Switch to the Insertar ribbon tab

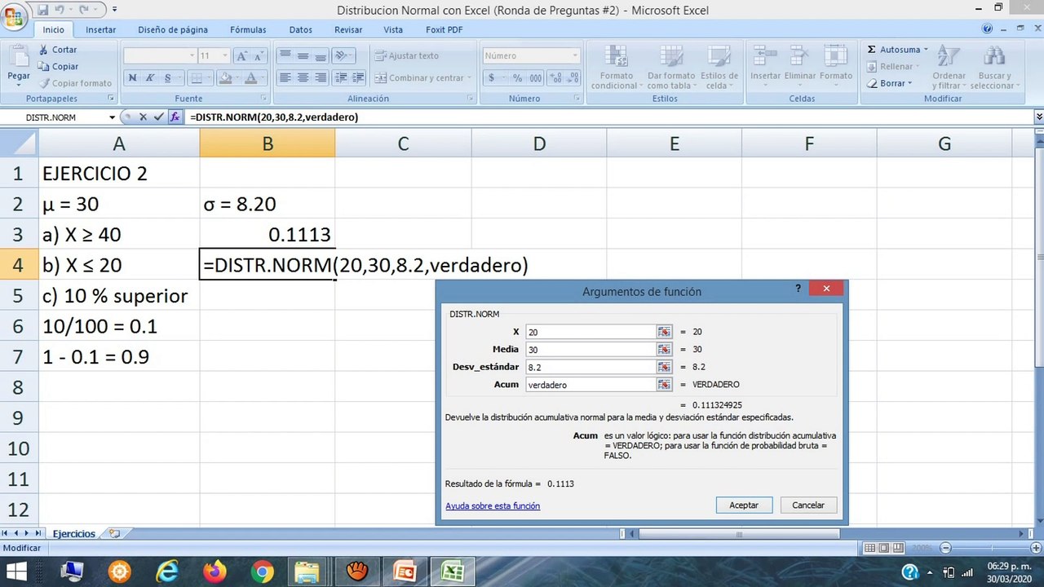tap(100, 29)
